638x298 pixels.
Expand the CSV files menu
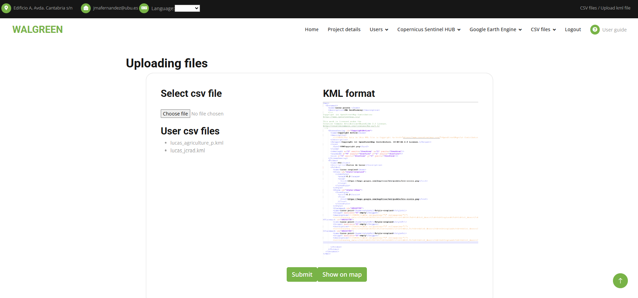(543, 29)
